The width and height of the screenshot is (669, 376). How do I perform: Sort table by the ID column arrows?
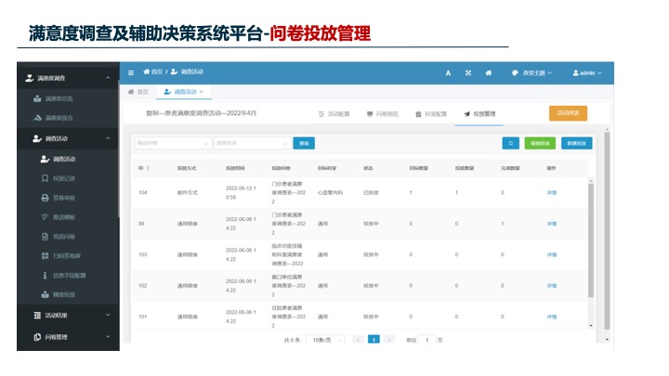tap(148, 168)
